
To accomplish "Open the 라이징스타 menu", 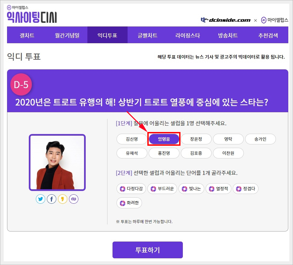I will (x=188, y=35).
